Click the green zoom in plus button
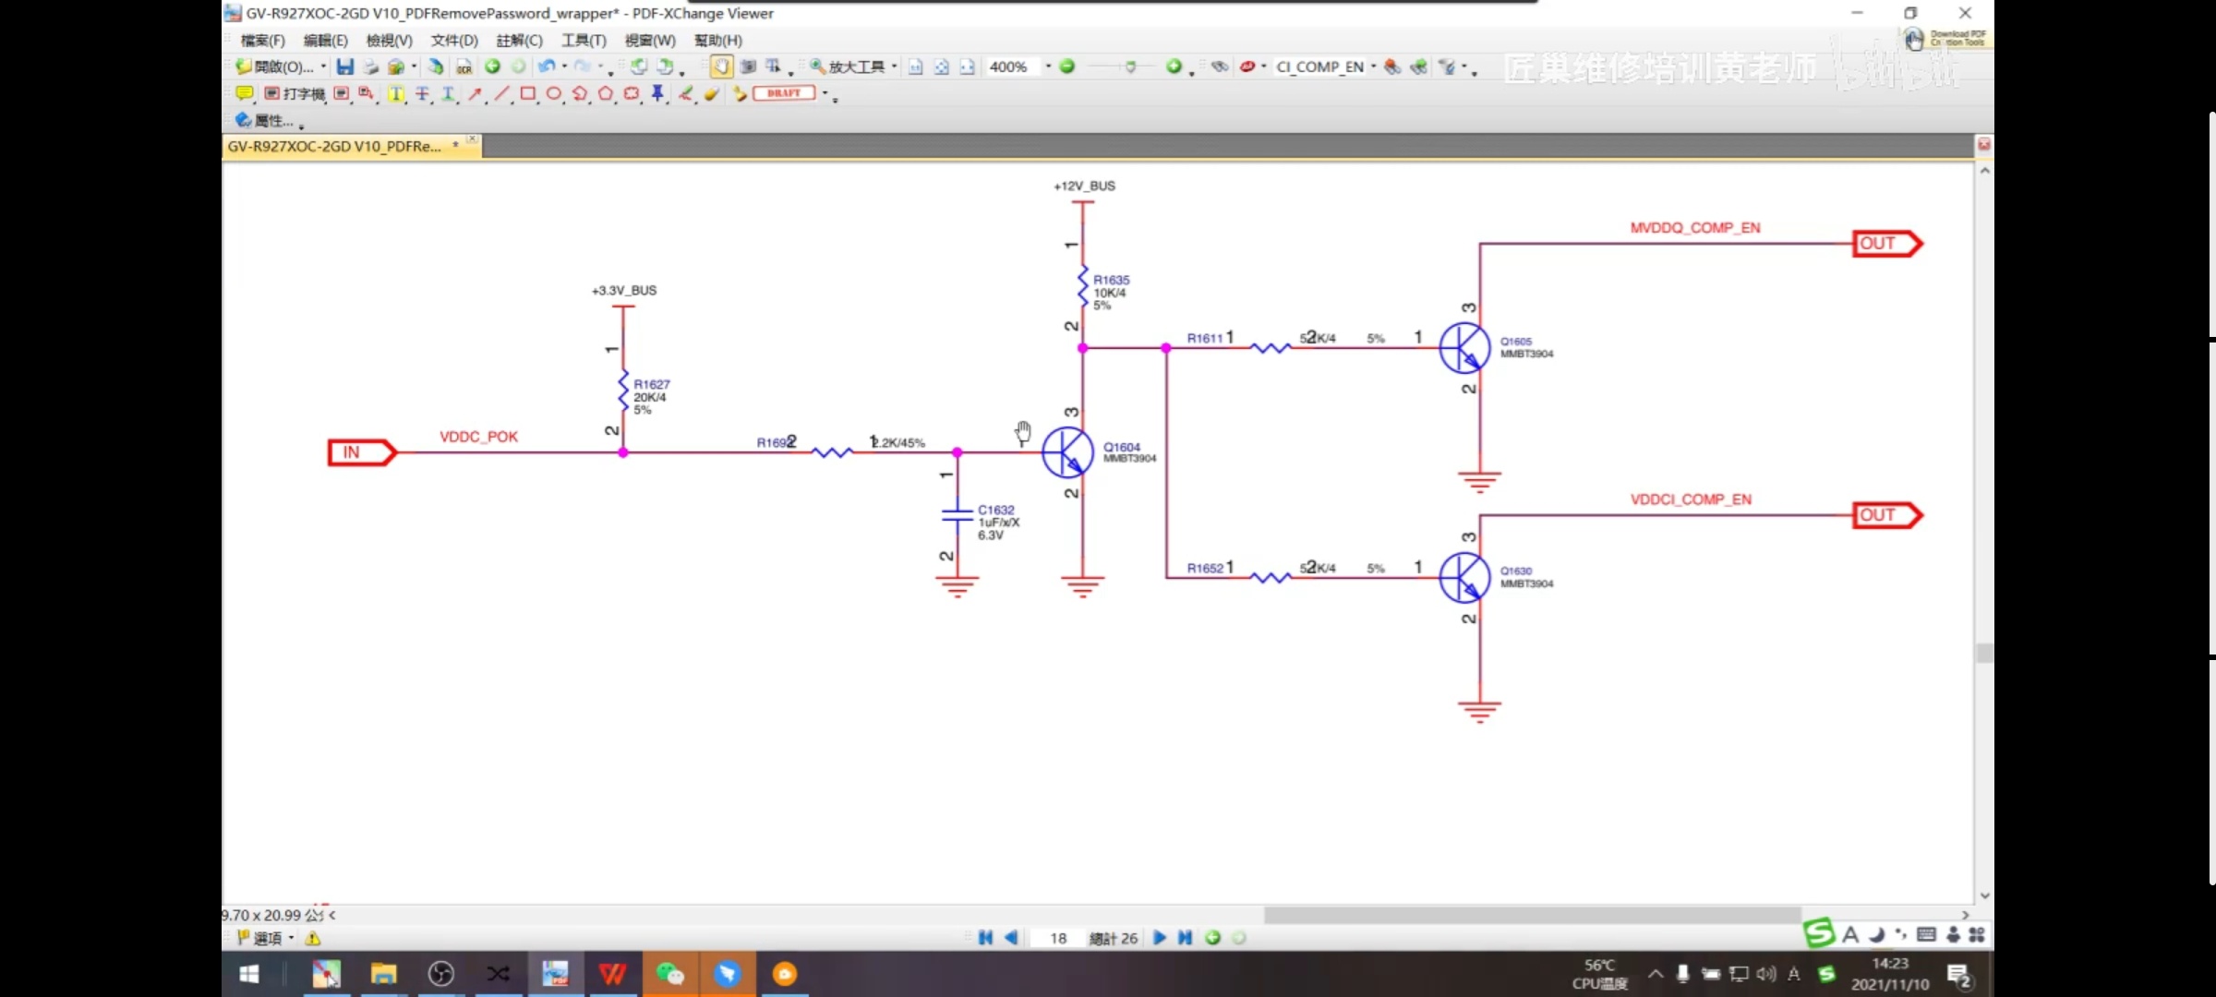 coord(1174,66)
